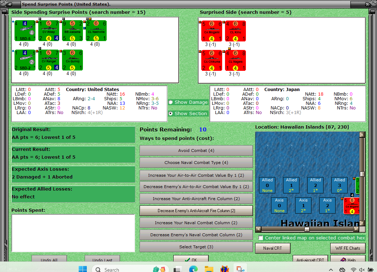Screen dimensions: 377x272
Task: Open the Anti-aircraft CRT chart
Action: point(310,259)
